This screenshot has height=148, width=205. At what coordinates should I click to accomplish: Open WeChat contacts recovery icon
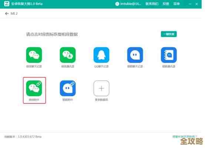(68, 55)
